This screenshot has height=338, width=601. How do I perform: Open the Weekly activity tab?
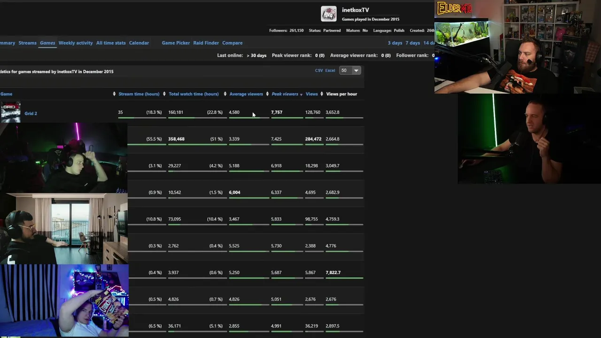tap(76, 43)
